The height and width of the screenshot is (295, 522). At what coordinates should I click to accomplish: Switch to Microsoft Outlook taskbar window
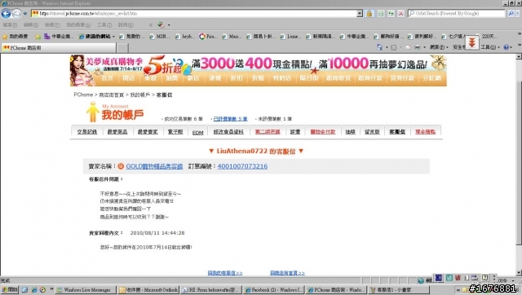point(148,290)
